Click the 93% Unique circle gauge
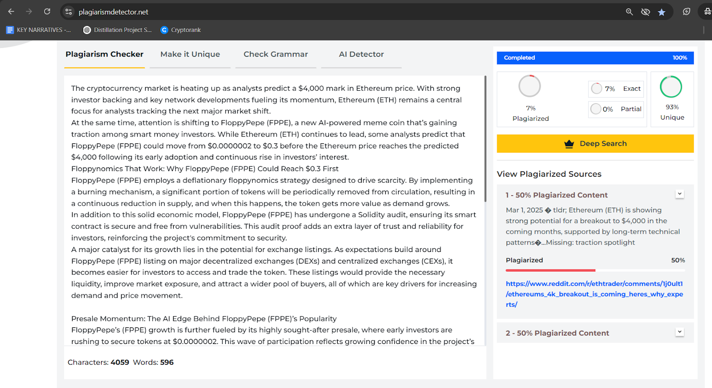712x388 pixels. click(x=671, y=87)
